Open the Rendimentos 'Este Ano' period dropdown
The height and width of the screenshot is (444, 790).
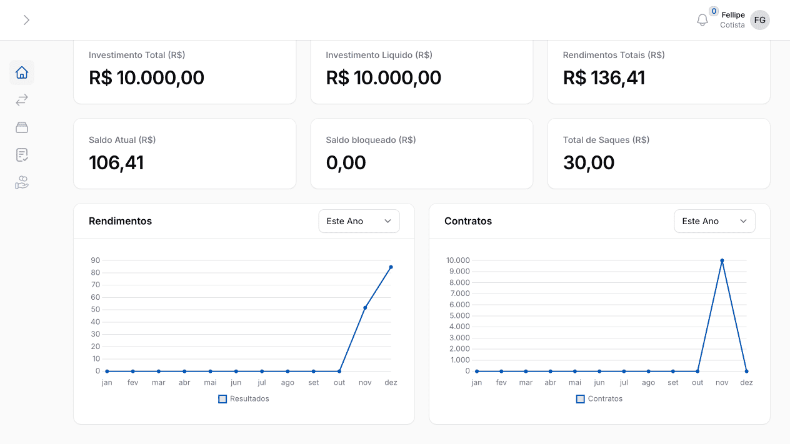359,221
